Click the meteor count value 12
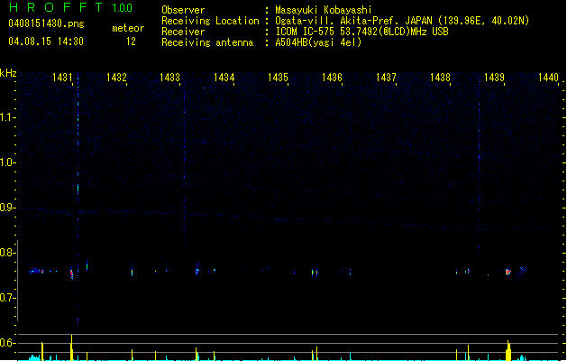The width and height of the screenshot is (567, 361). pos(131,42)
